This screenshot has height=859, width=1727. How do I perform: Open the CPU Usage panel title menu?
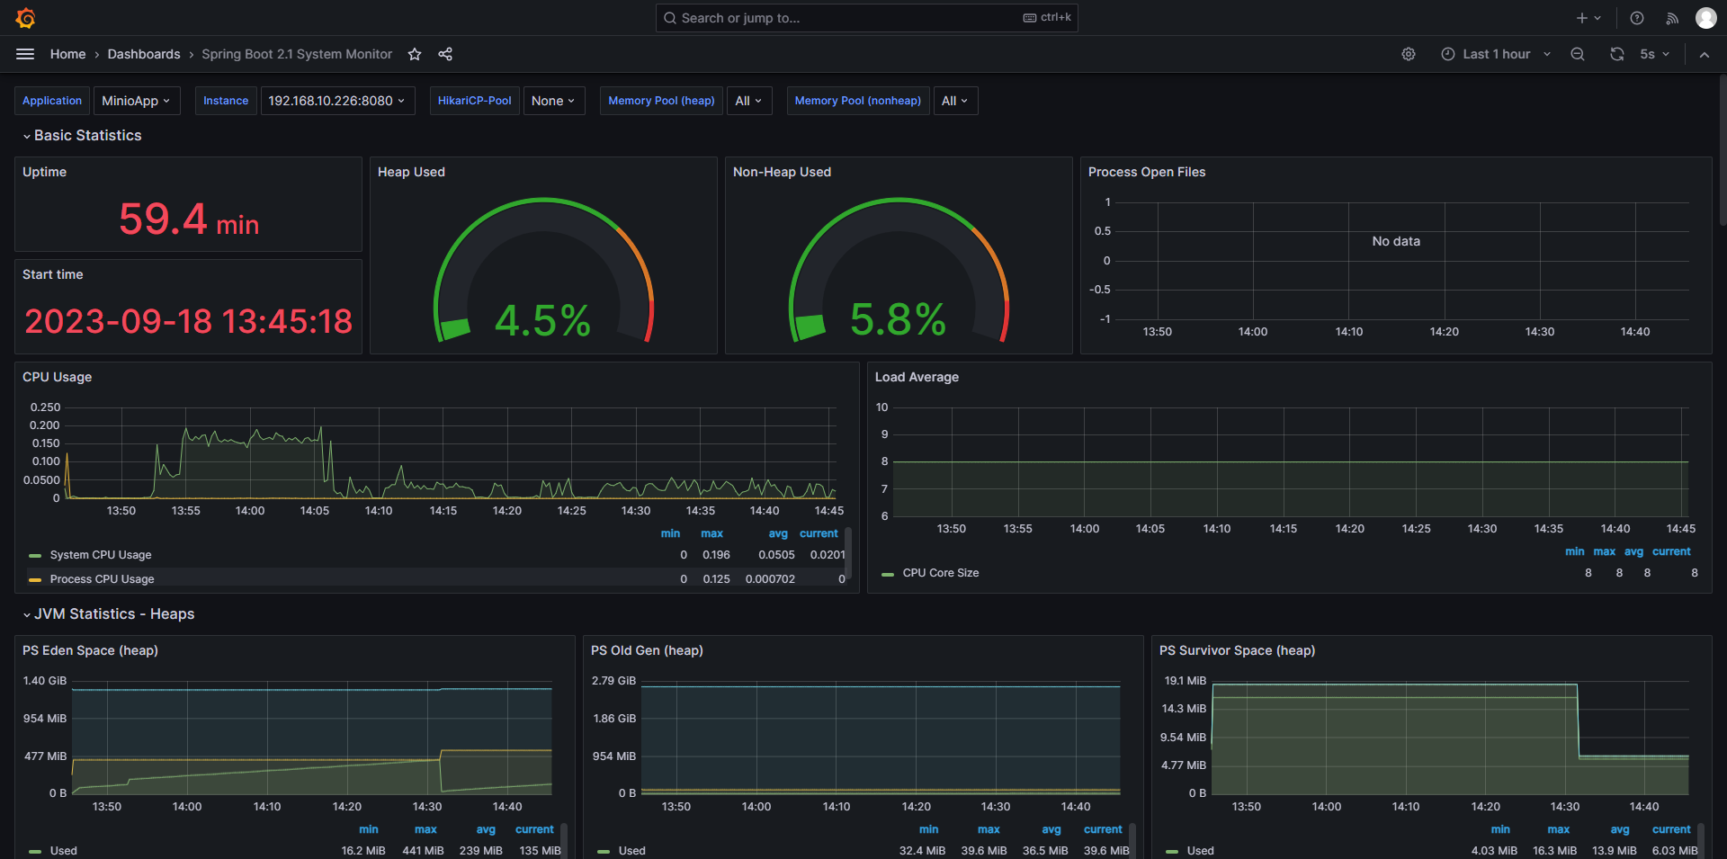point(58,377)
